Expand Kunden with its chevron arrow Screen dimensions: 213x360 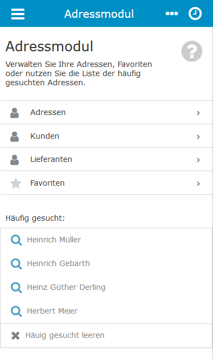(x=198, y=137)
